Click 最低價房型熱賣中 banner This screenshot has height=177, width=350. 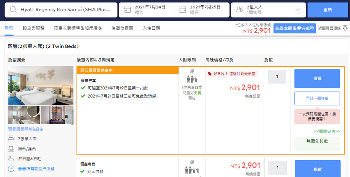pyautogui.click(x=127, y=71)
